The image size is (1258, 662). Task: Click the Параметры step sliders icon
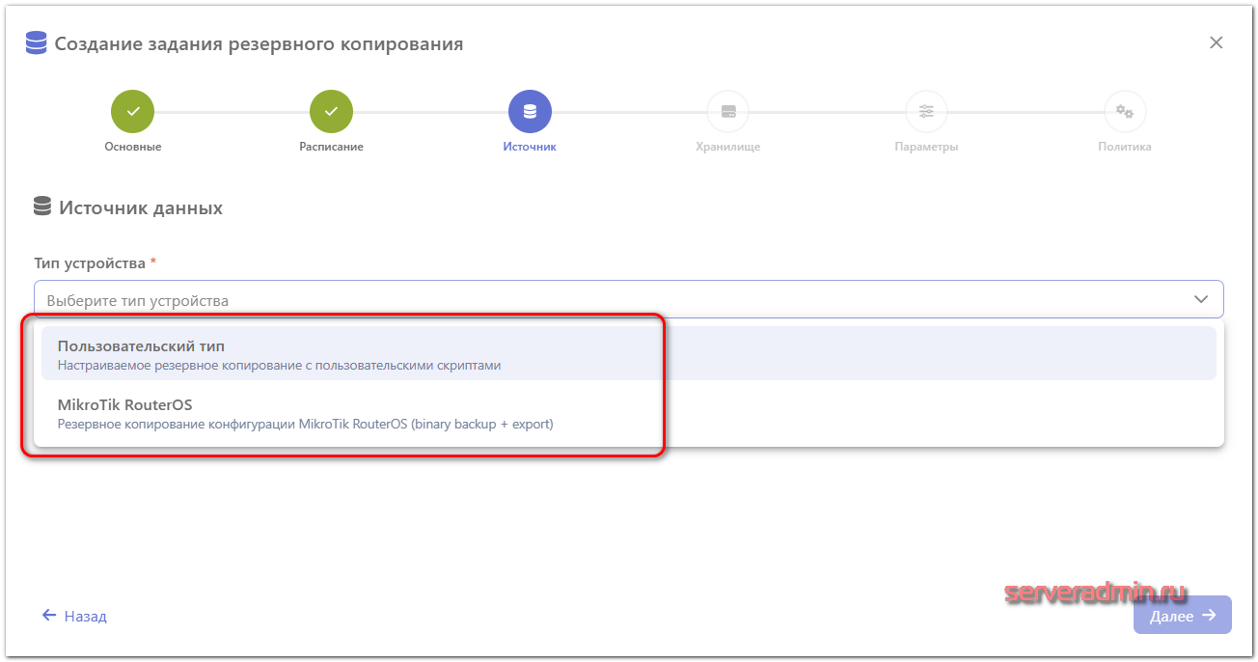tap(926, 112)
